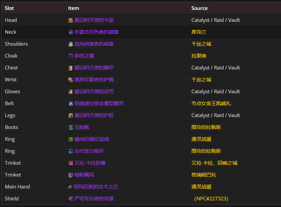Screen dimensions: 281x207
Task: Click the Source column header
Action: (x=199, y=8)
